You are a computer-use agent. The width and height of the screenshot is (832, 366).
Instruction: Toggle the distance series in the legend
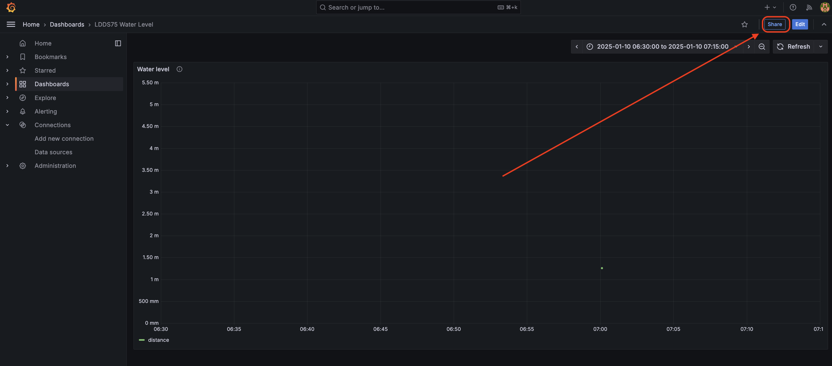[x=158, y=340]
